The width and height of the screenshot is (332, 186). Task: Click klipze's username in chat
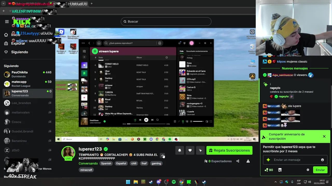(x=281, y=61)
